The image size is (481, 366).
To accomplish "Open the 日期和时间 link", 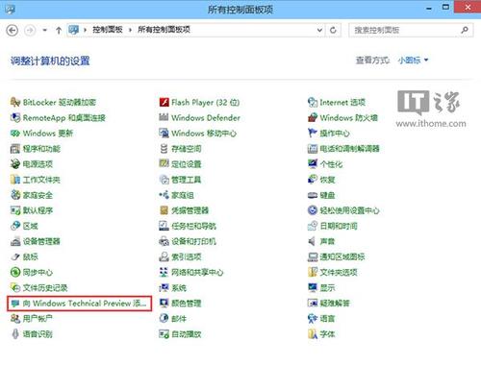I will click(339, 226).
